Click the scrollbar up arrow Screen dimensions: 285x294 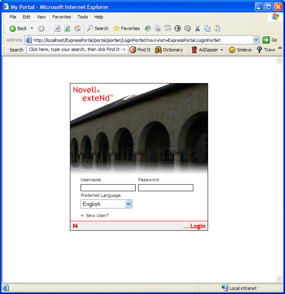(279, 60)
